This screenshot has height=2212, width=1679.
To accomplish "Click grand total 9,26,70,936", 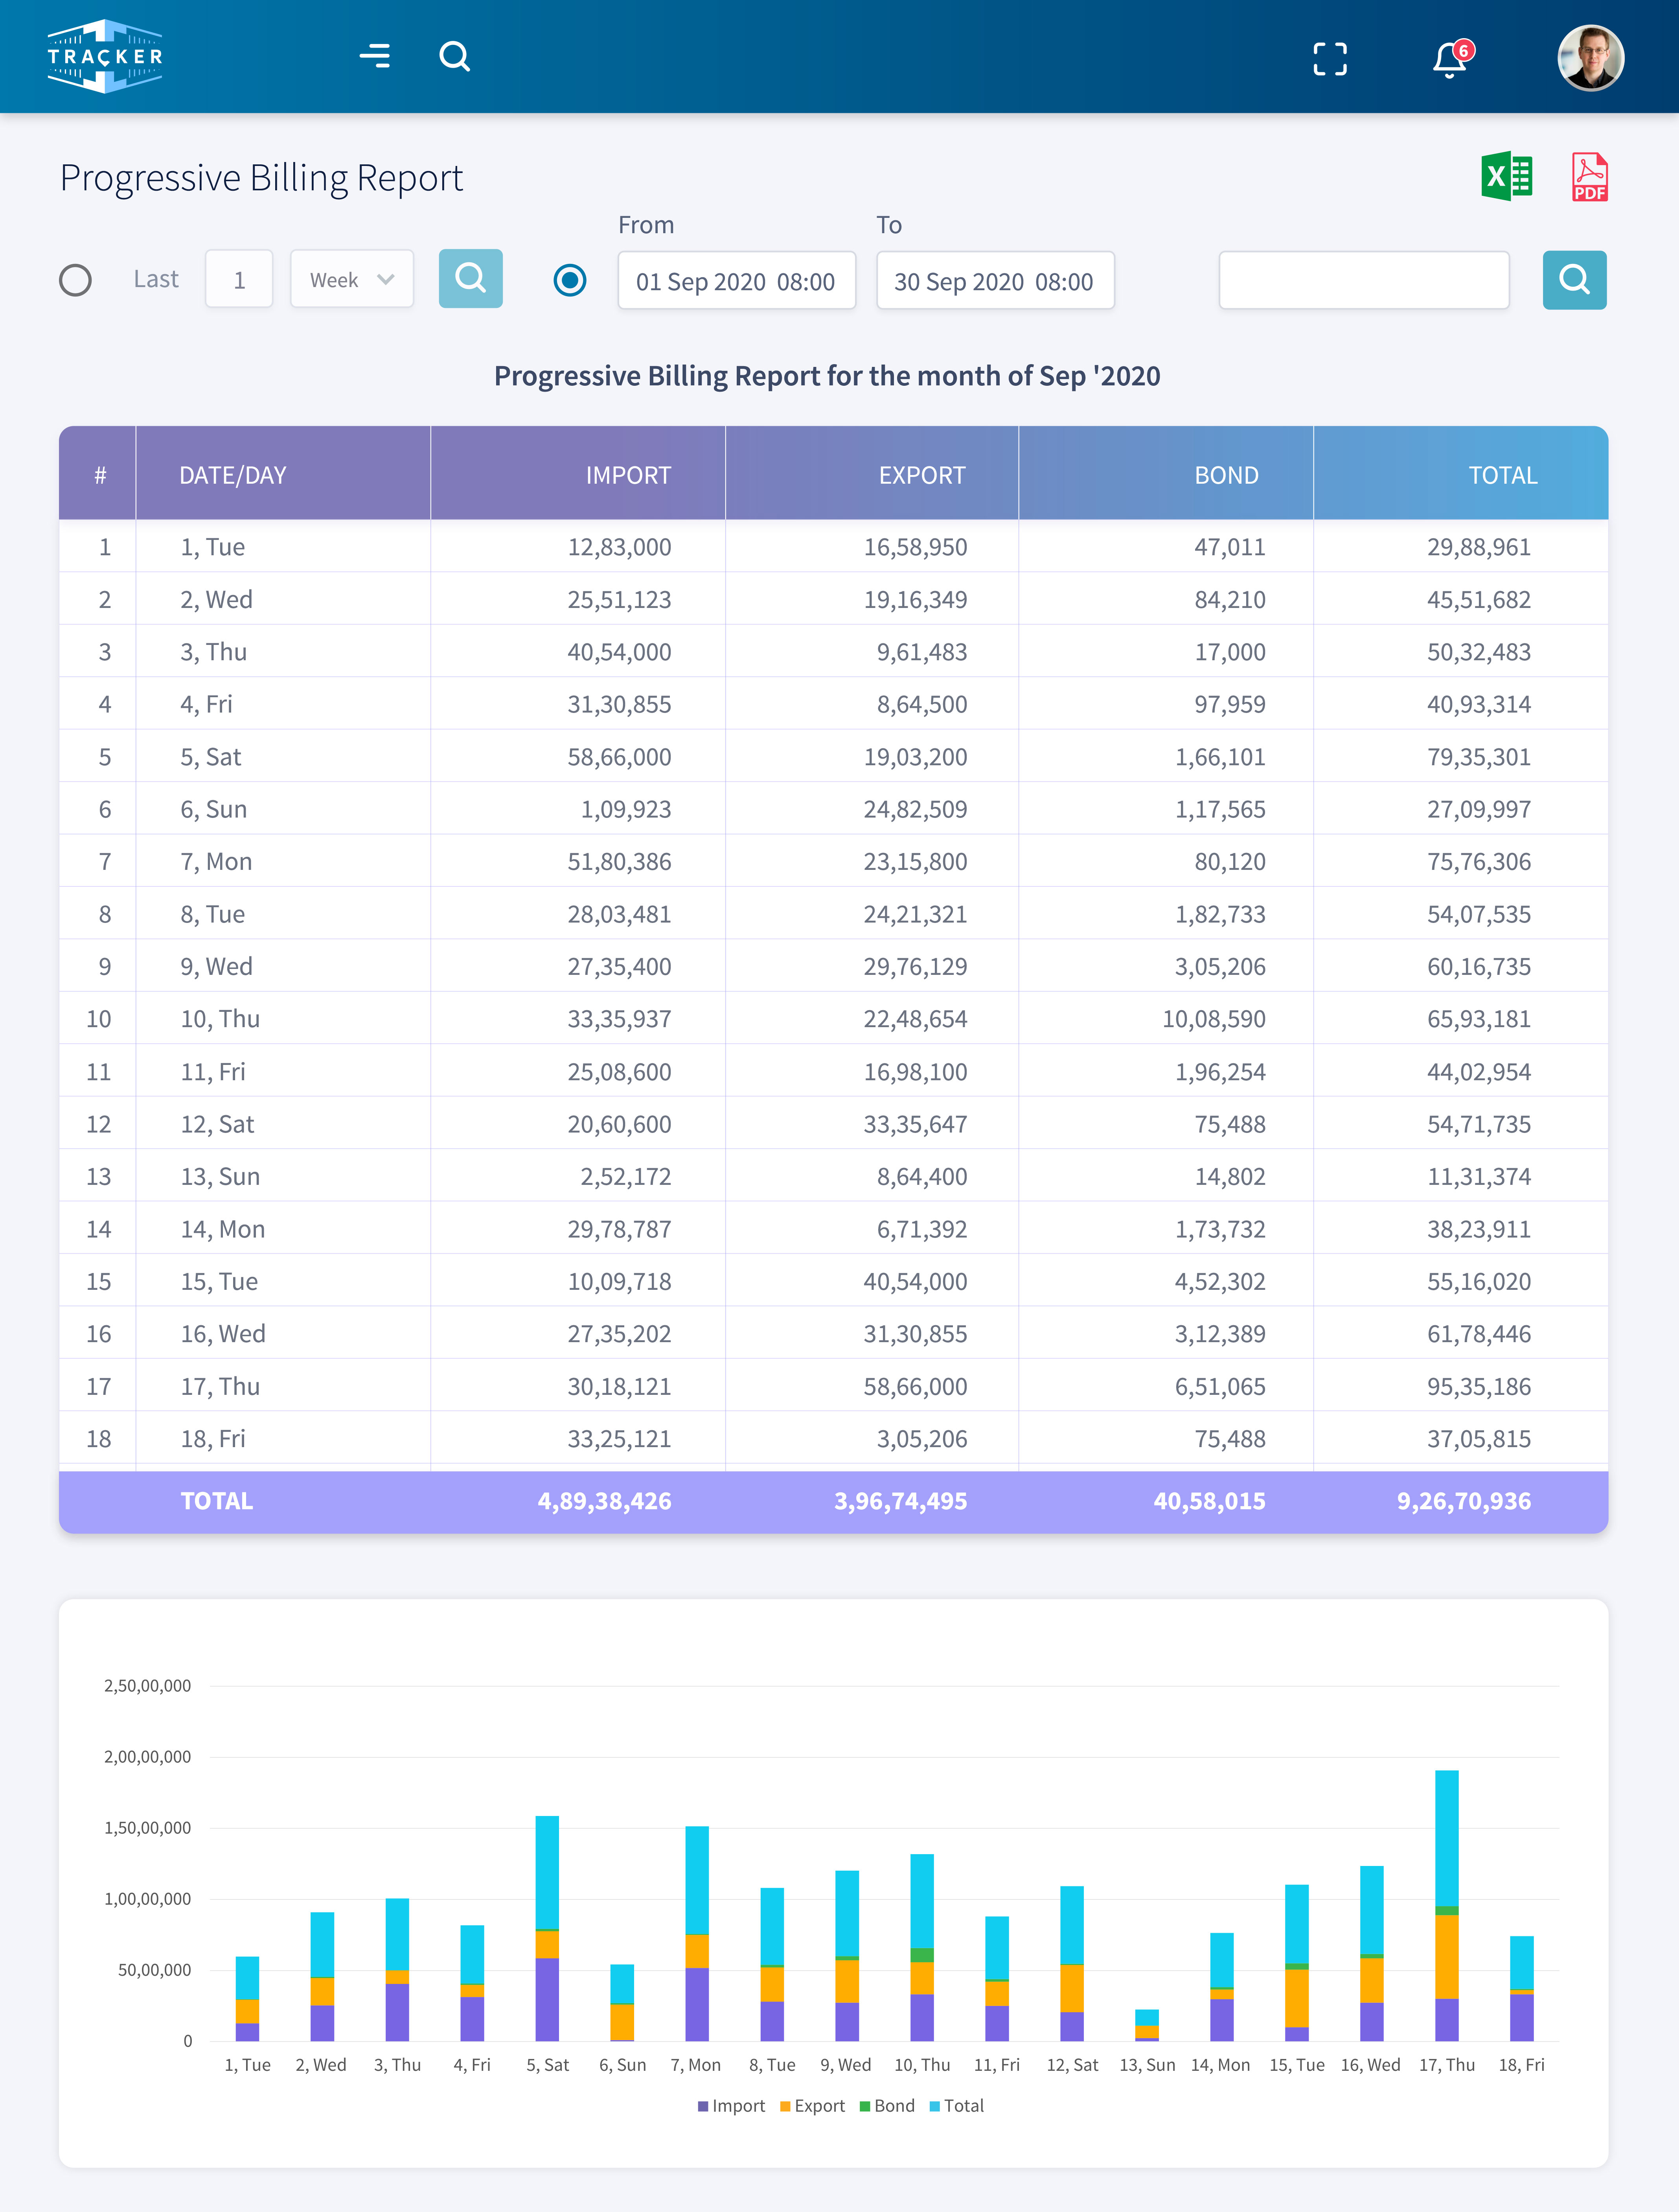I will point(1463,1501).
